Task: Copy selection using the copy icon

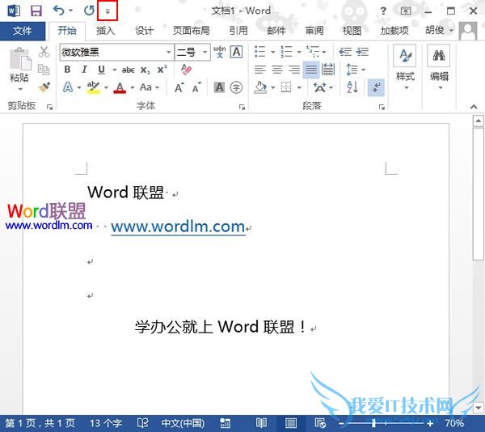Action: tap(44, 70)
